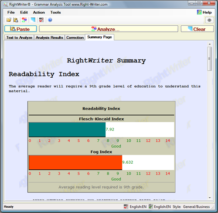Click the 'Ready' status bar text

[x=9, y=206]
